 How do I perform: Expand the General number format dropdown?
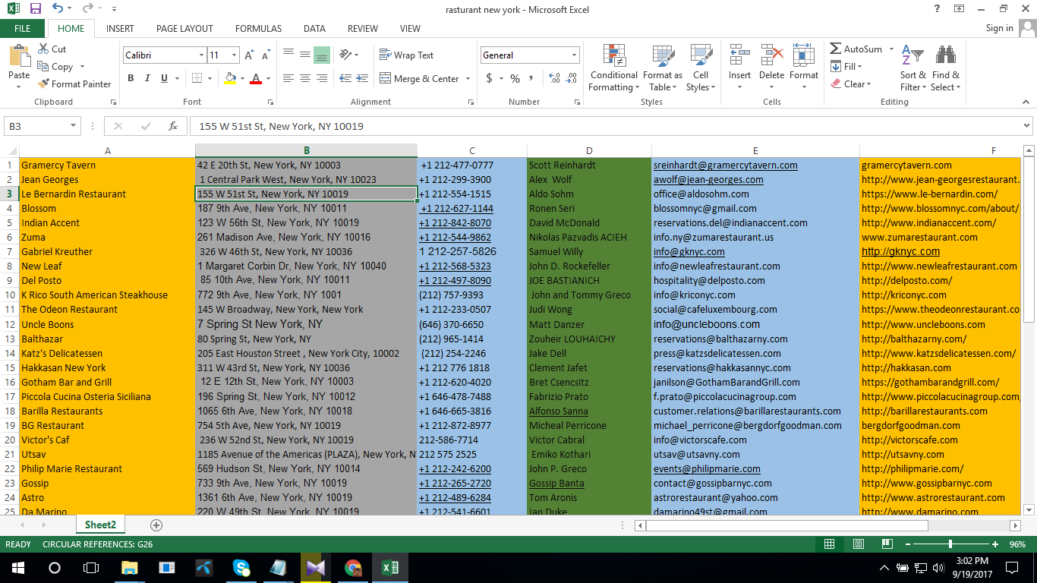click(574, 55)
